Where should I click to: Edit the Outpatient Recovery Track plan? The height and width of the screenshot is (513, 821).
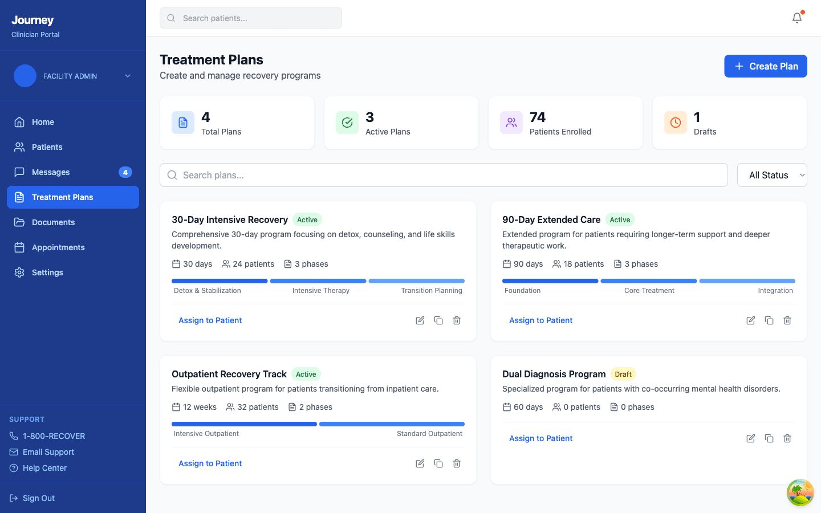pyautogui.click(x=420, y=463)
